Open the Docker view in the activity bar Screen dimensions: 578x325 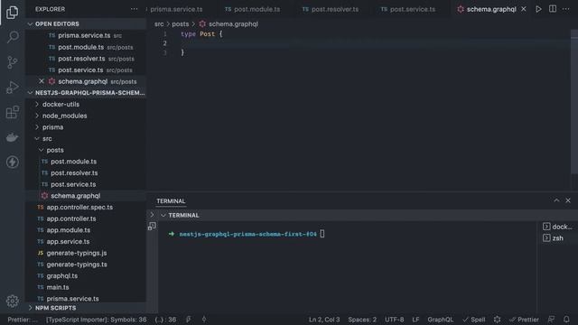coord(12,137)
